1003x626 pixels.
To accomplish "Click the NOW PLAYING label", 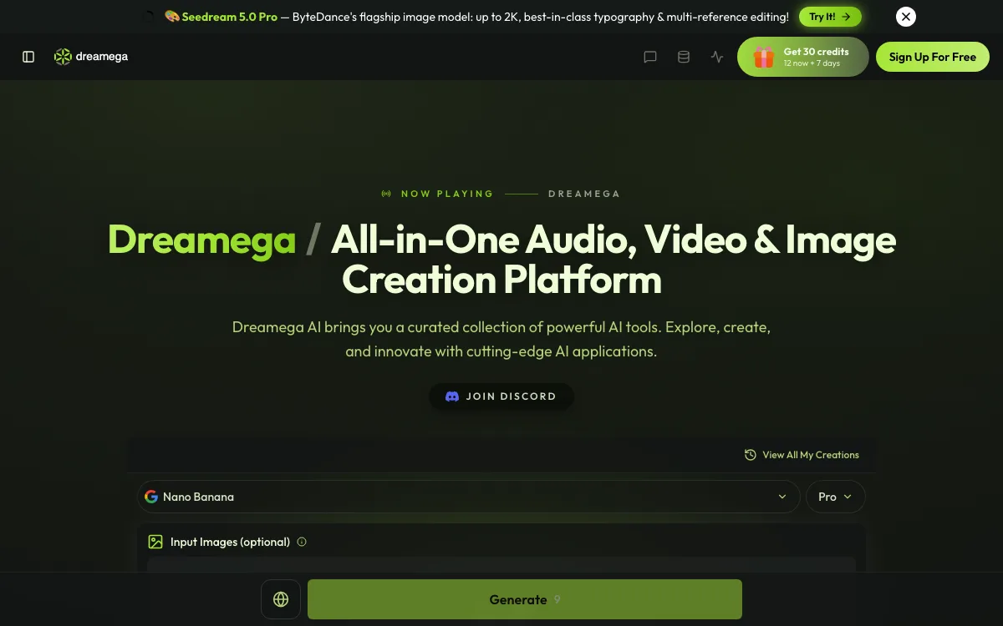I will tap(447, 194).
